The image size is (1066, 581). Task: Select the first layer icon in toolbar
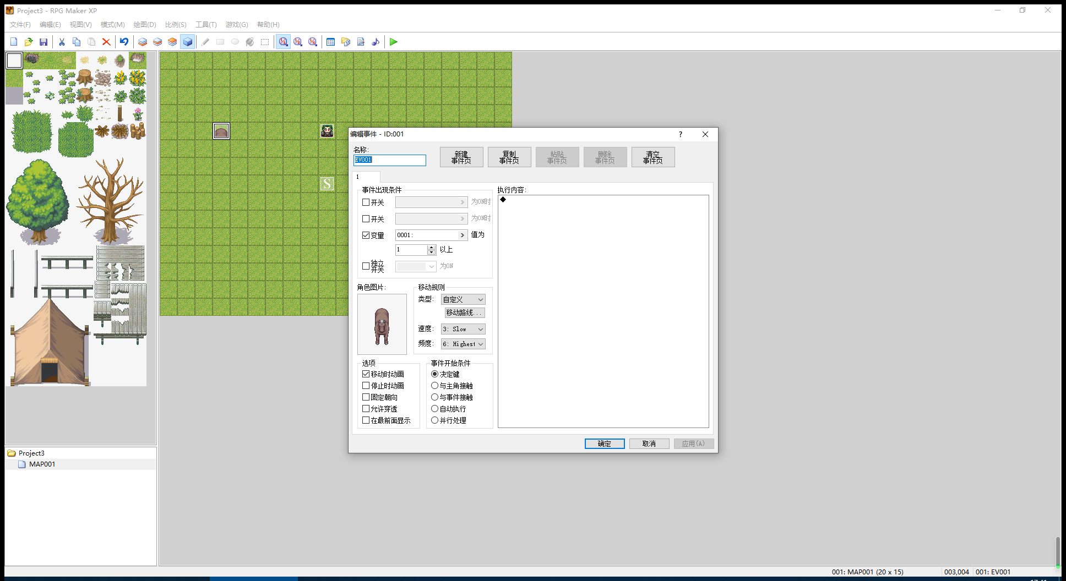pyautogui.click(x=143, y=42)
